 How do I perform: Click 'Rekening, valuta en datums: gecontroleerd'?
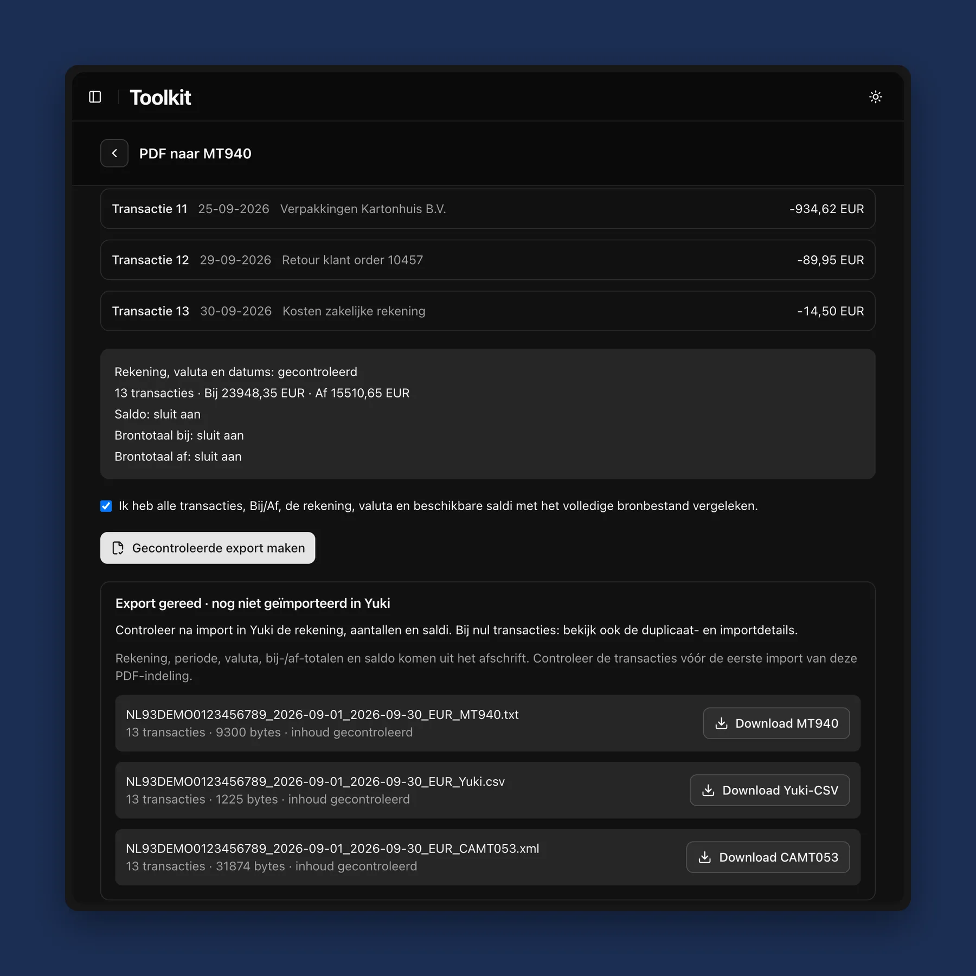click(x=236, y=372)
